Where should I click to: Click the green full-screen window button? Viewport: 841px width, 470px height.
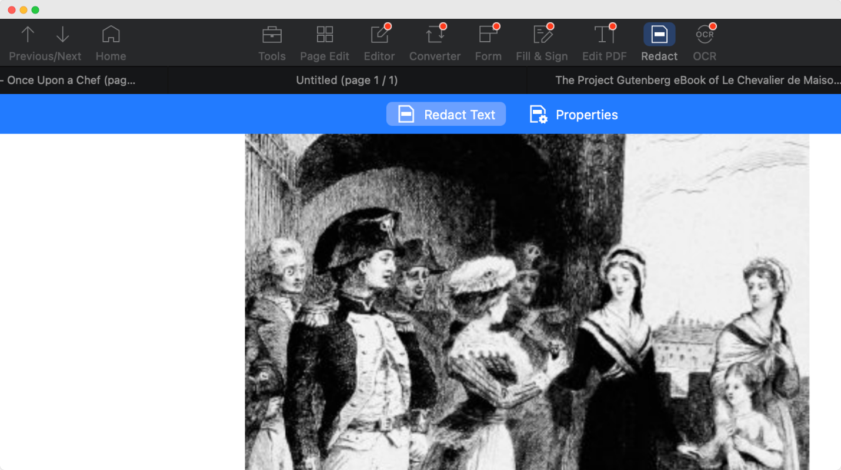pyautogui.click(x=35, y=10)
